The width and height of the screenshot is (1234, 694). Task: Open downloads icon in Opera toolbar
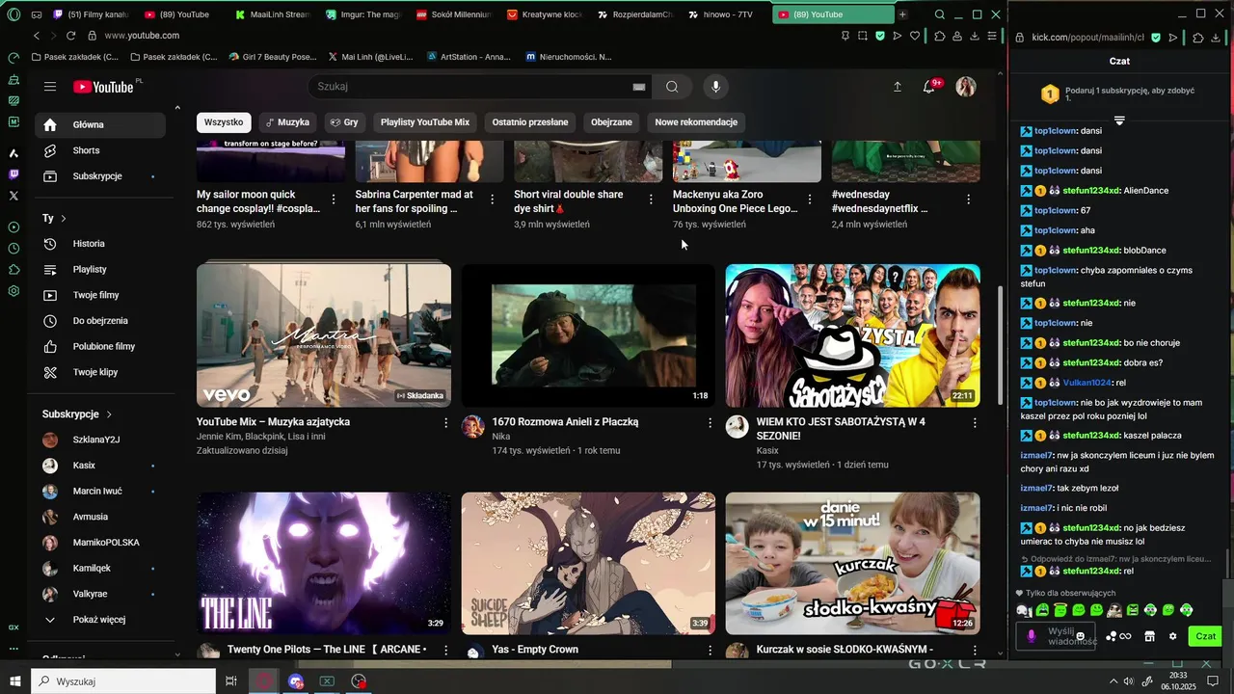click(x=975, y=36)
